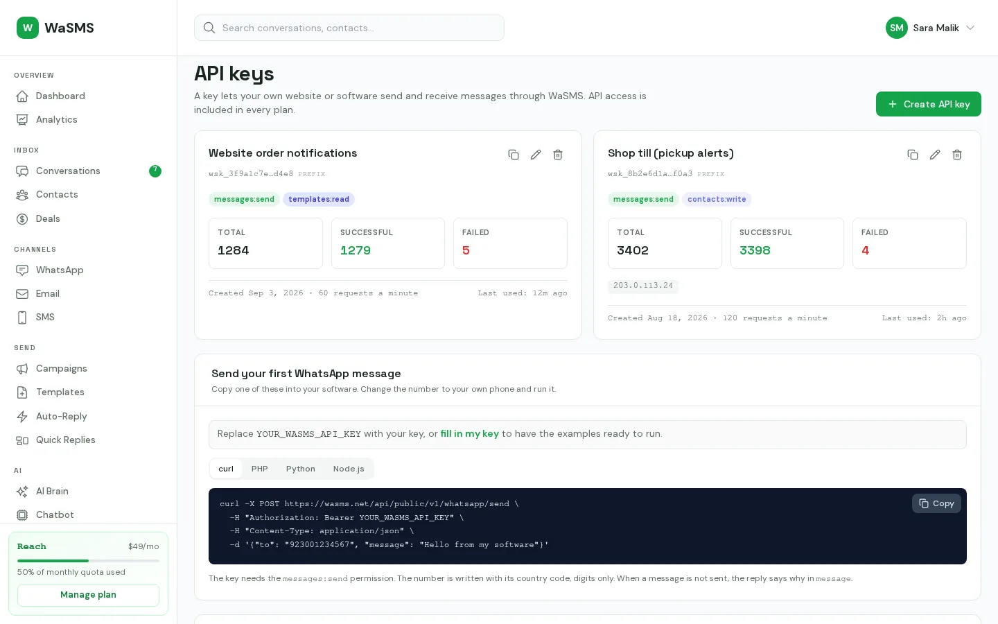Go to Analytics in sidebar
The height and width of the screenshot is (624, 998).
pos(88,119)
